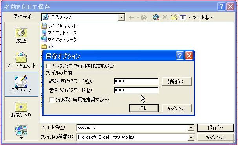Image resolution: width=238 pixels, height=145 pixels.
Task: Create a new folder with toolbar icon
Action: (x=174, y=17)
